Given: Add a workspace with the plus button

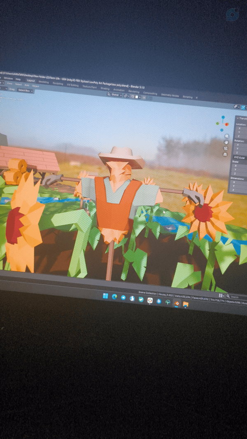Looking at the screenshot, I should point(197,98).
